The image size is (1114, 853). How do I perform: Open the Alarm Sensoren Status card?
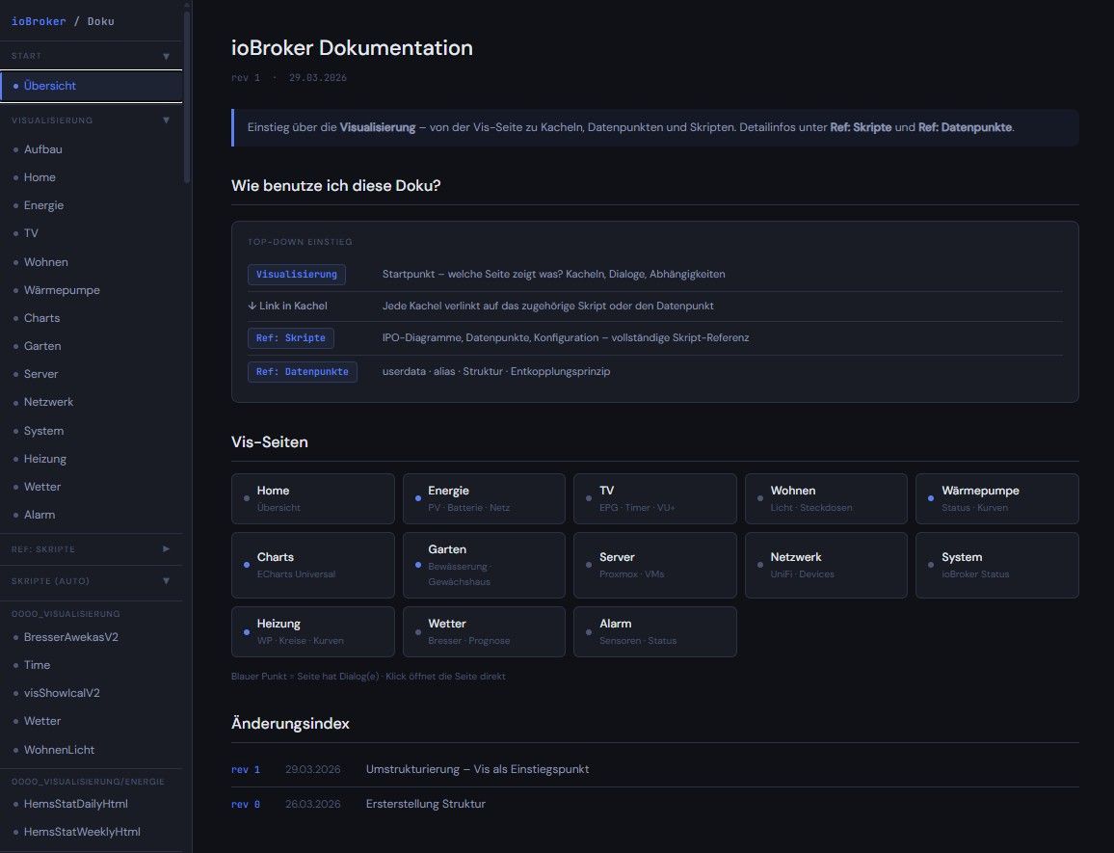[654, 631]
